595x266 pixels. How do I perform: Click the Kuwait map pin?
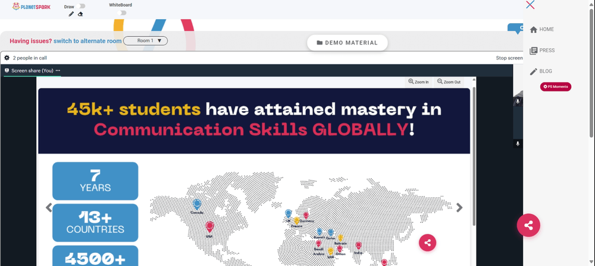click(320, 232)
